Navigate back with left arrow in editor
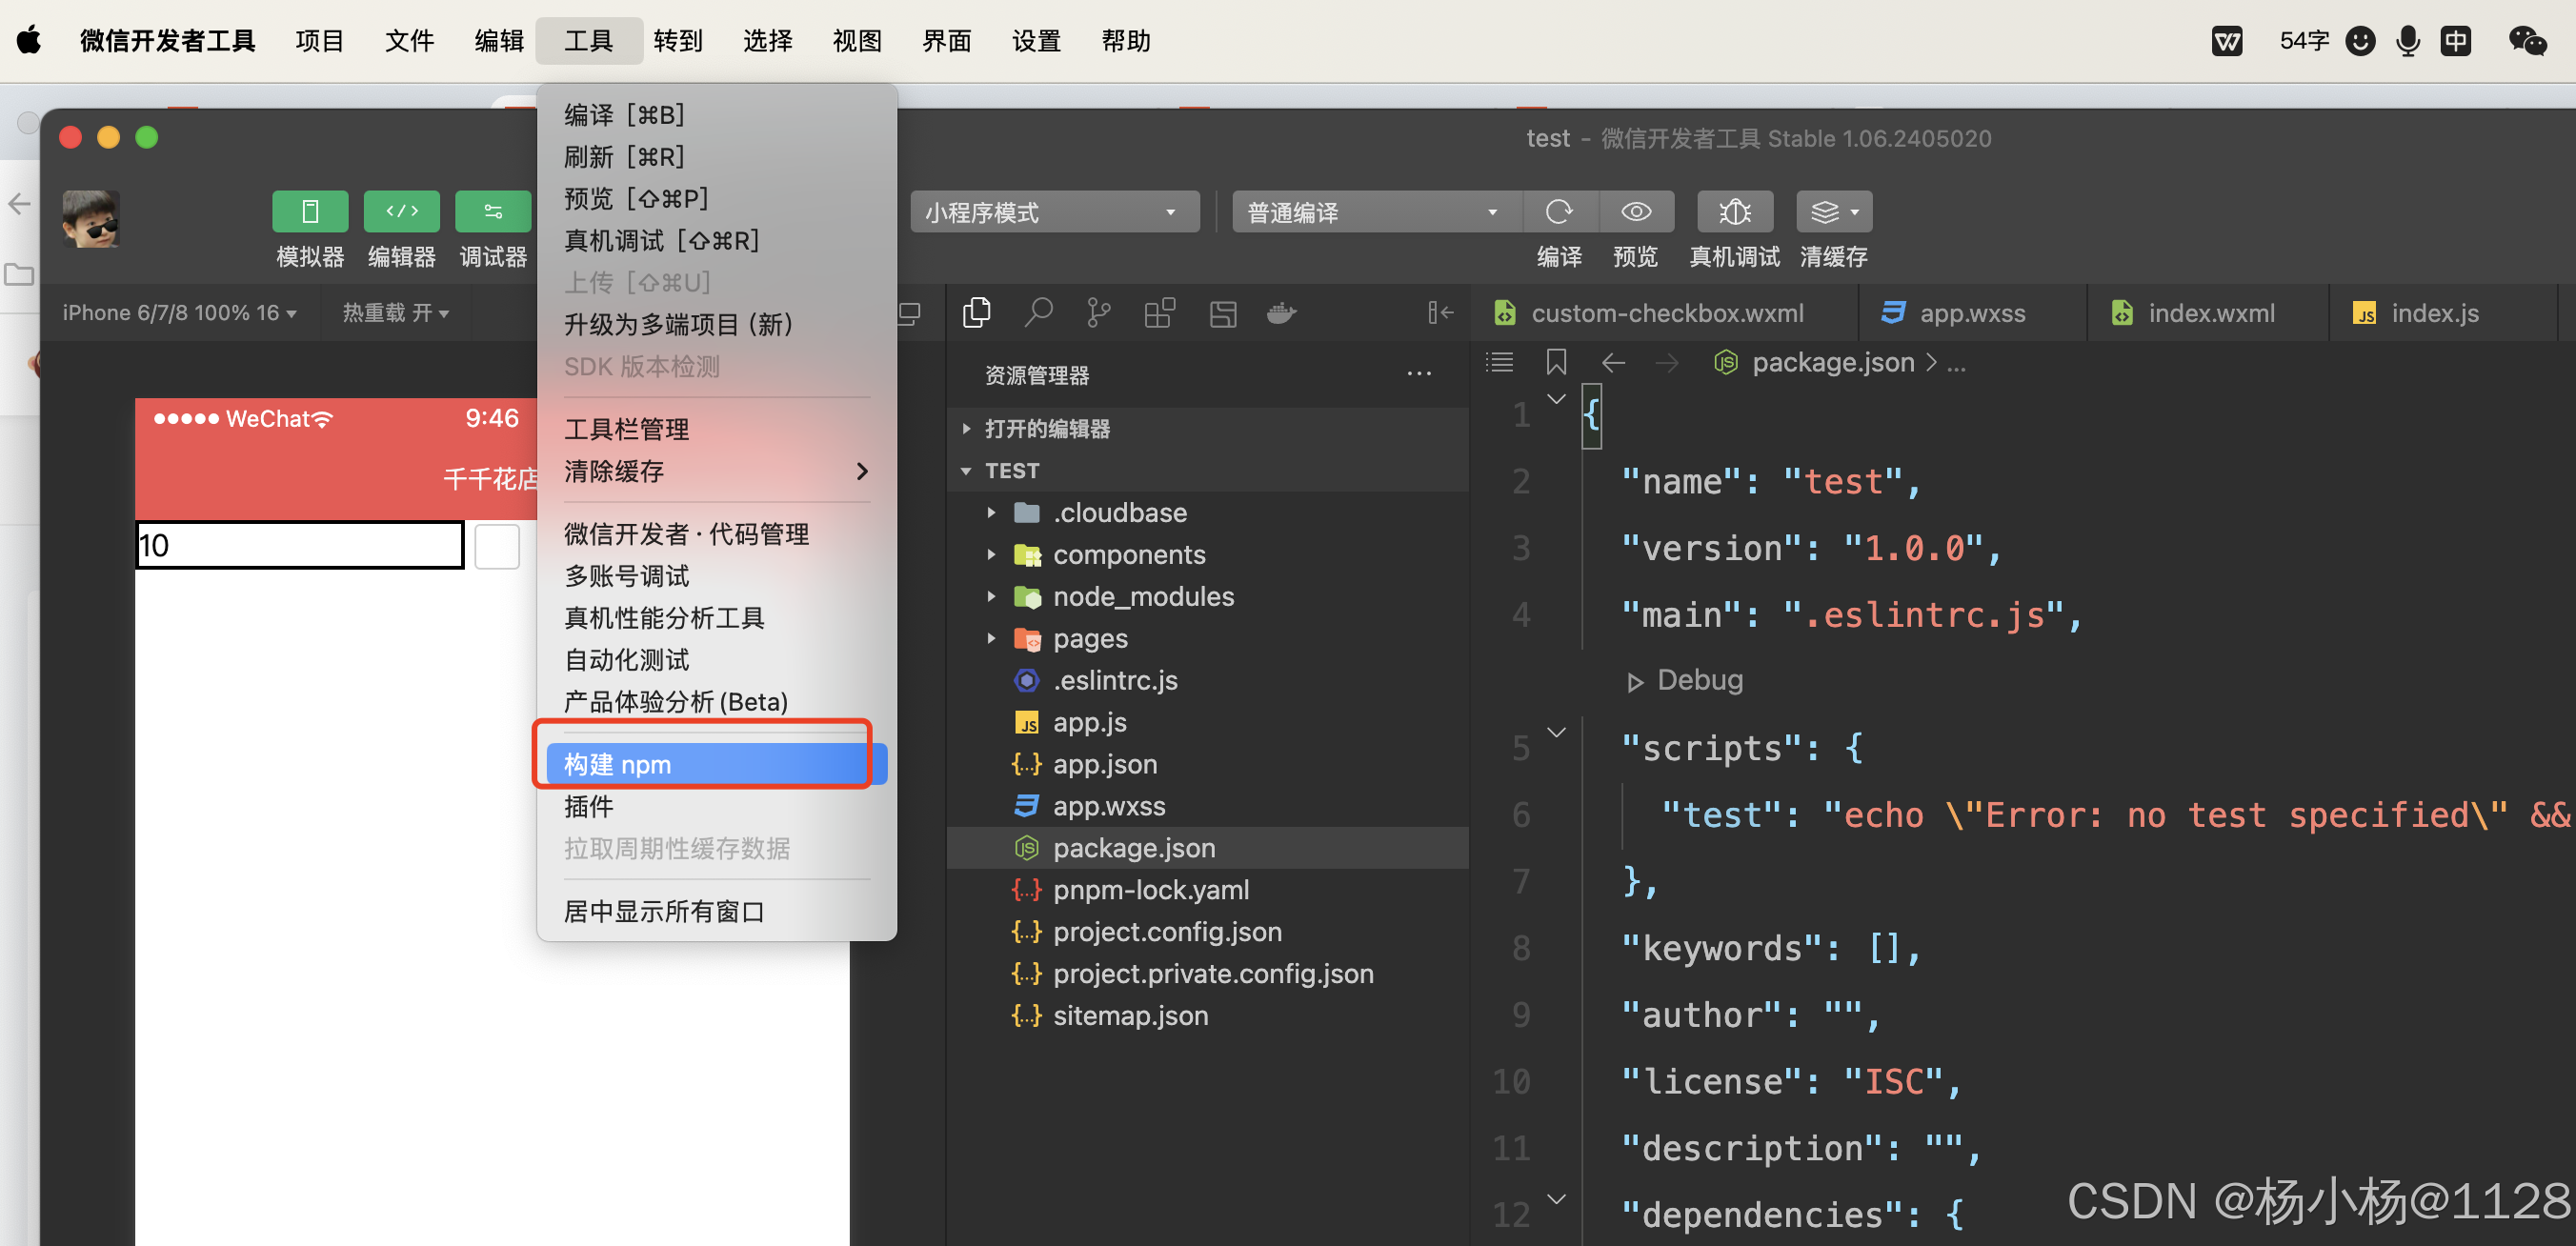The width and height of the screenshot is (2576, 1246). [1613, 362]
